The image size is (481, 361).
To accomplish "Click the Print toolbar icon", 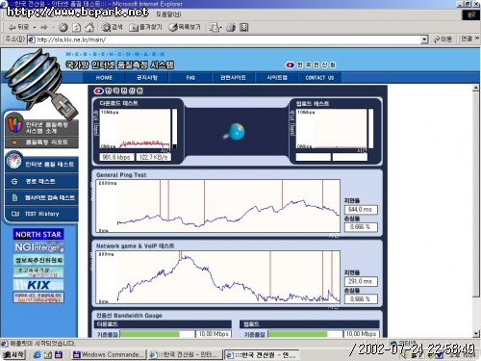I will point(231,28).
